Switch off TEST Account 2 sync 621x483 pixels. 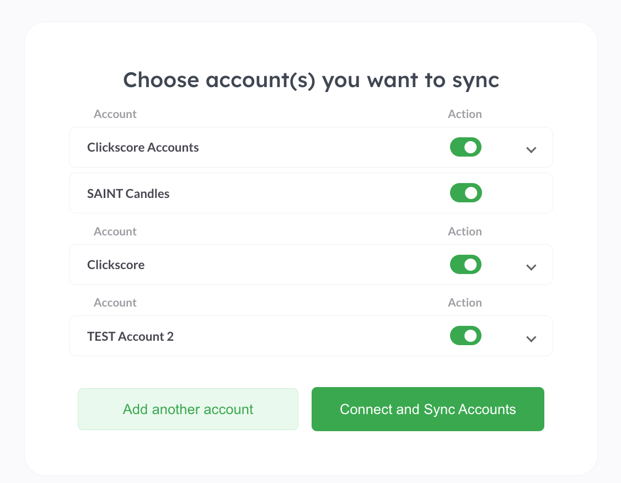pos(465,336)
